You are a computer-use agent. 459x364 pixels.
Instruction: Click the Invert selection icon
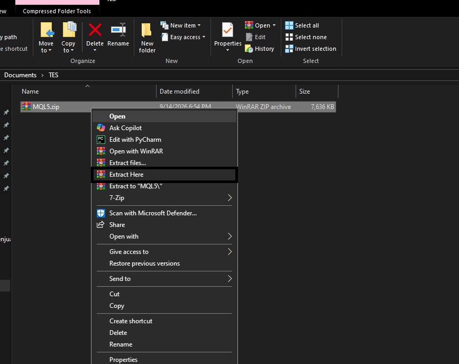coord(289,49)
